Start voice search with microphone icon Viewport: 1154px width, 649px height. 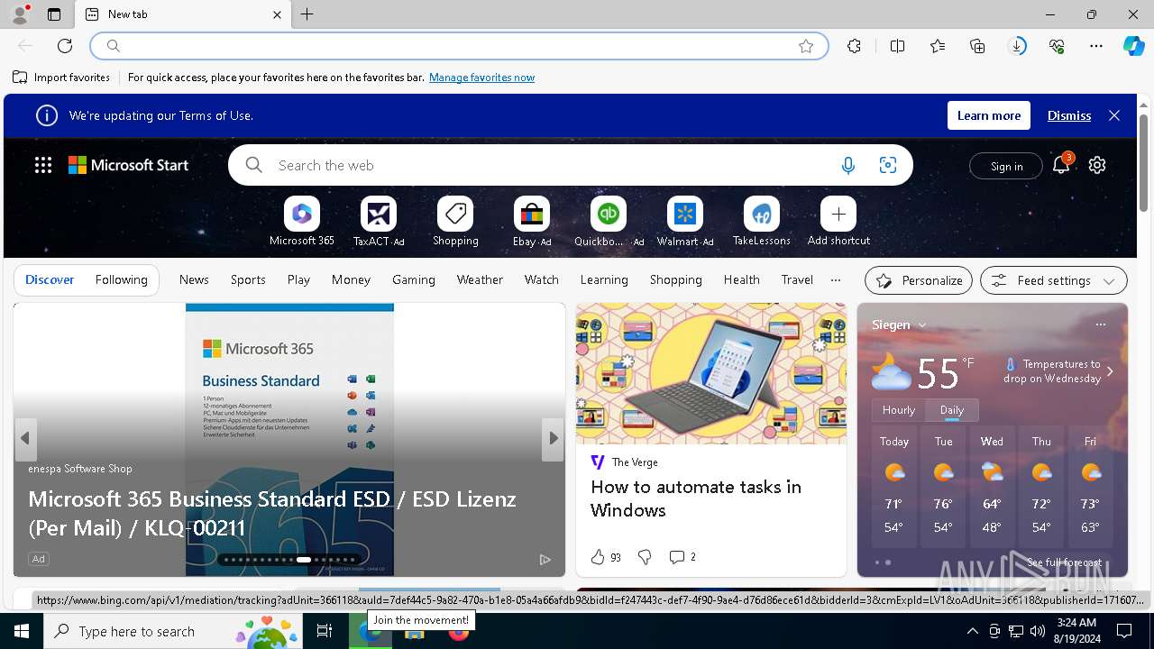coord(847,166)
